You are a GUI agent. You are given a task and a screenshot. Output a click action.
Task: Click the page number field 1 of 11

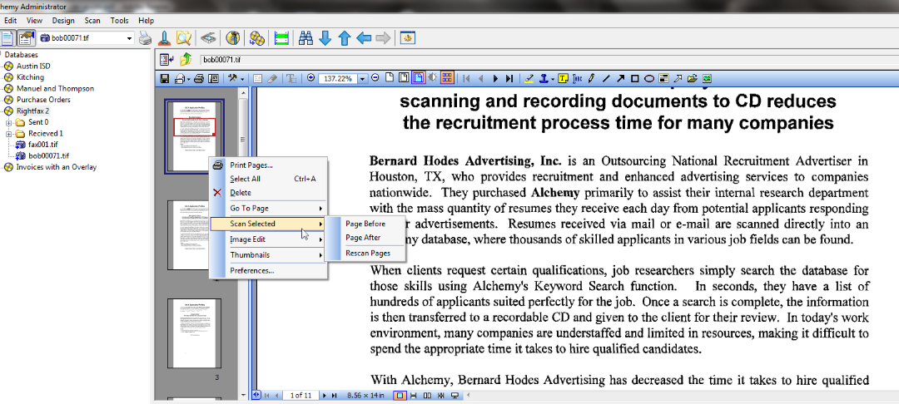click(x=300, y=395)
